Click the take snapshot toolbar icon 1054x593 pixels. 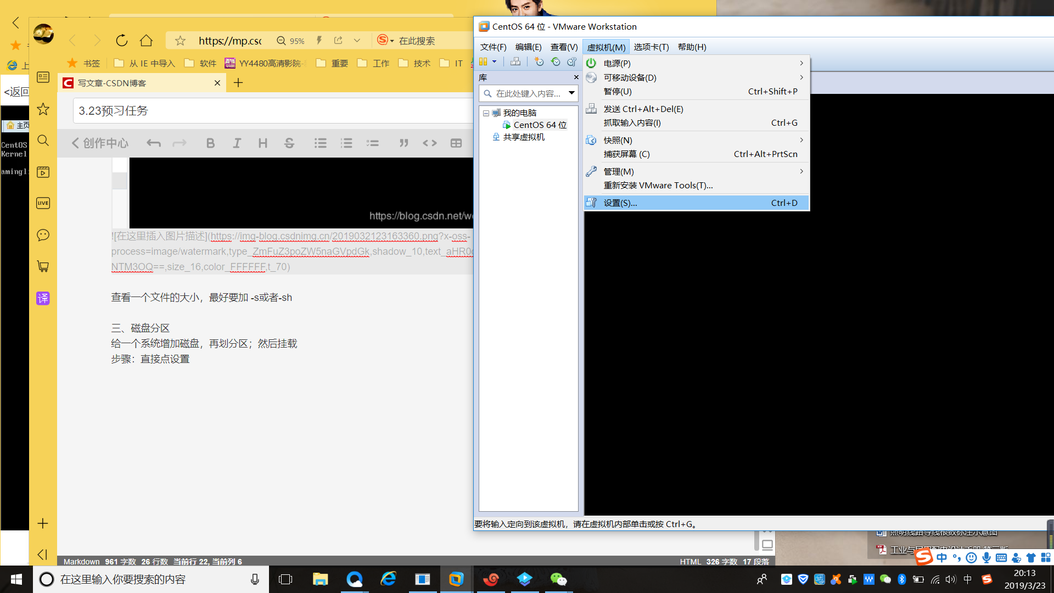pos(539,61)
